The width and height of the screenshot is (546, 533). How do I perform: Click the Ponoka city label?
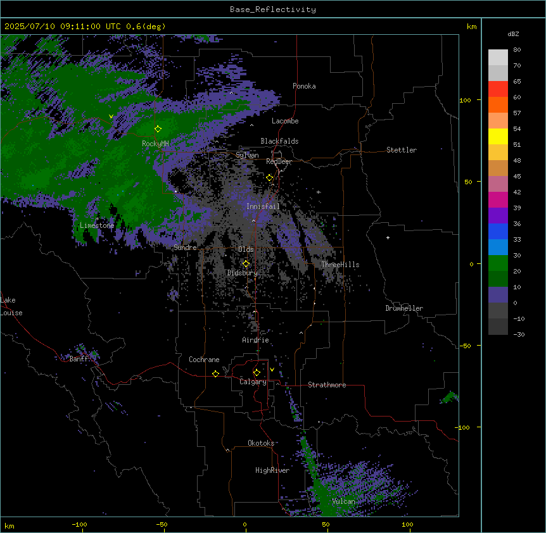click(x=304, y=86)
